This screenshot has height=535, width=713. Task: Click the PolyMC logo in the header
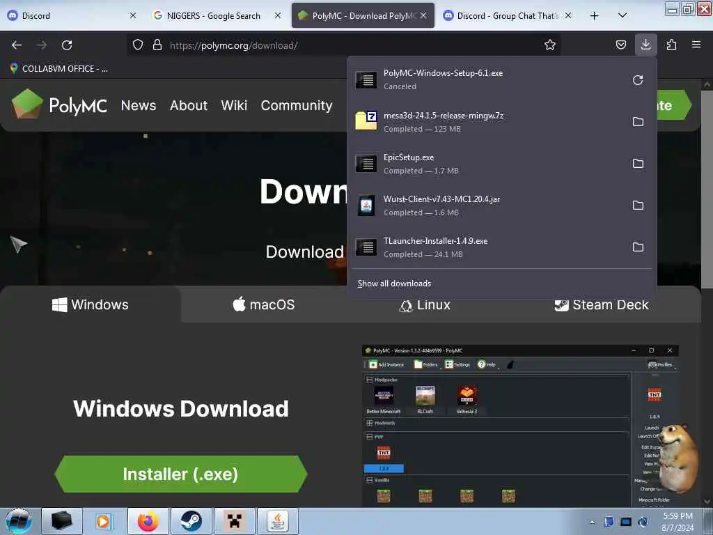pyautogui.click(x=59, y=104)
